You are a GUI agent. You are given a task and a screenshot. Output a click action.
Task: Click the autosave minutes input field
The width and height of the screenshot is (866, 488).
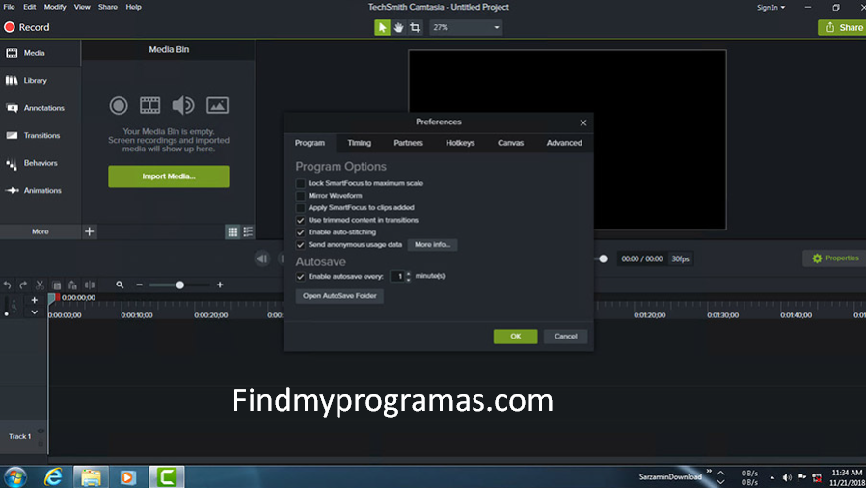point(397,276)
